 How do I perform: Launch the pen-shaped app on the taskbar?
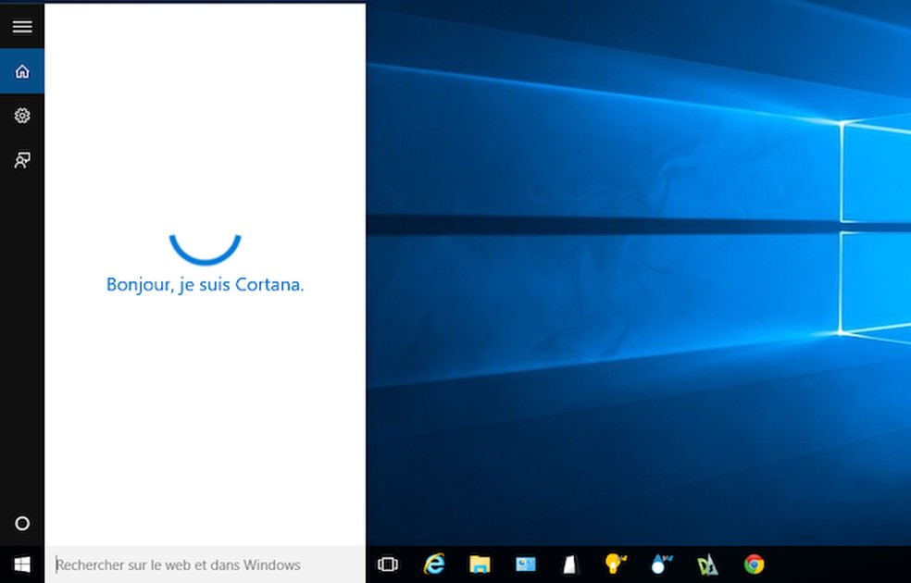[x=570, y=564]
